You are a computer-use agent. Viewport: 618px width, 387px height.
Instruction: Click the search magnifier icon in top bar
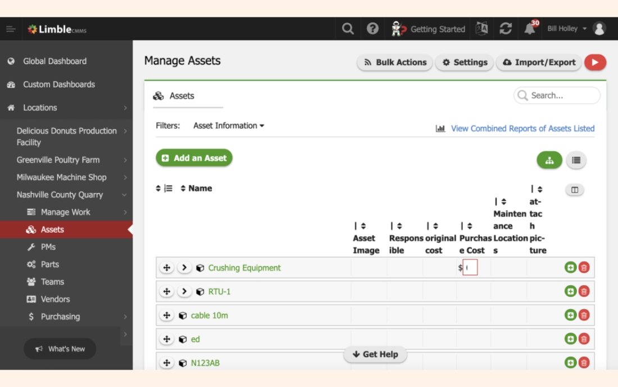click(x=348, y=29)
